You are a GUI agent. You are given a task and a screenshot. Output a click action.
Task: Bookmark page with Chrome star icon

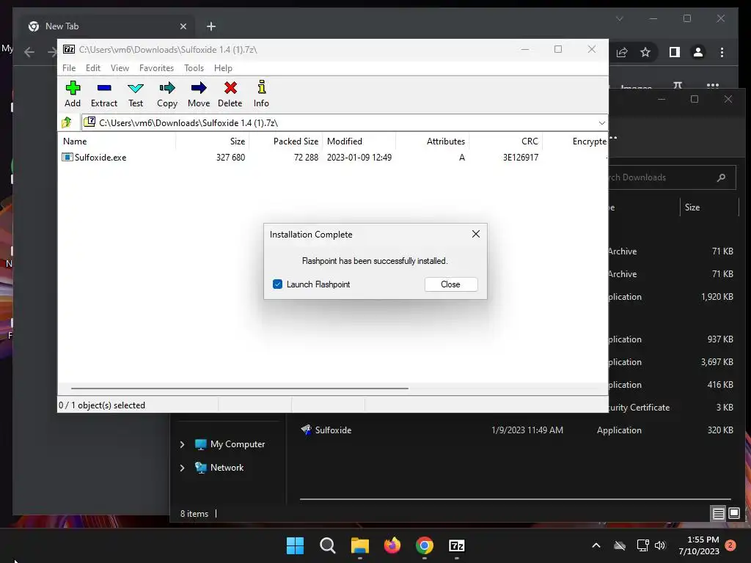click(x=645, y=52)
